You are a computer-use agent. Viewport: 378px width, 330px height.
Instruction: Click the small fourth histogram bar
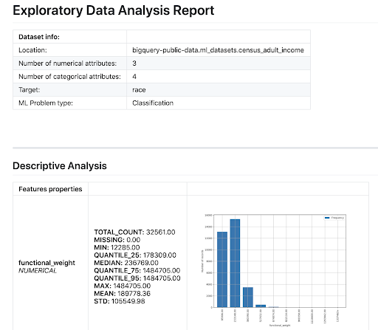[x=261, y=306]
